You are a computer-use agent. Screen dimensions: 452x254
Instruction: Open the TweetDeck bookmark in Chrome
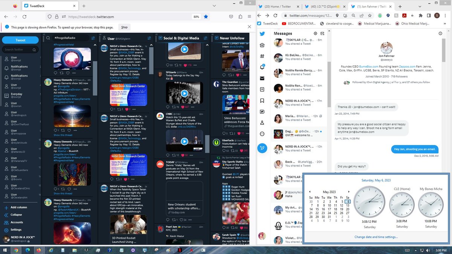click(x=267, y=23)
